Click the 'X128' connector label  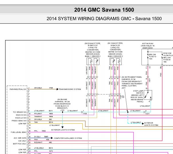[121, 97]
